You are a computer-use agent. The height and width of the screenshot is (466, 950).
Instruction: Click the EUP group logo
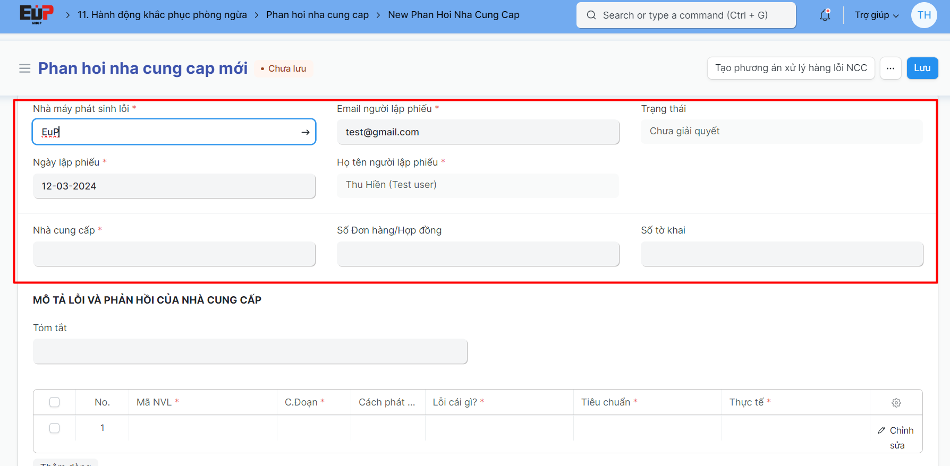click(x=36, y=14)
